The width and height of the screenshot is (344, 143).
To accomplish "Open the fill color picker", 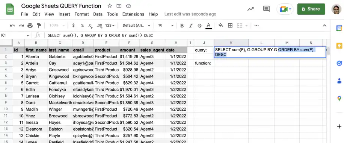I will click(221, 25).
